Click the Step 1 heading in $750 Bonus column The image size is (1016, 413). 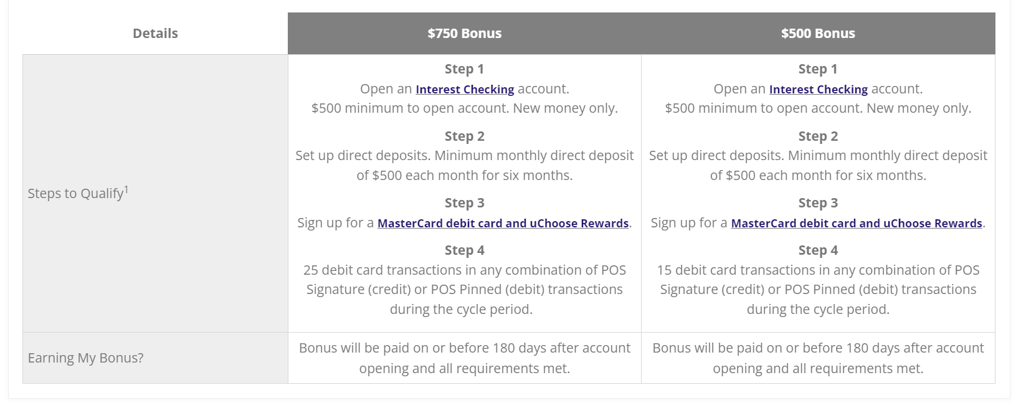pyautogui.click(x=464, y=69)
